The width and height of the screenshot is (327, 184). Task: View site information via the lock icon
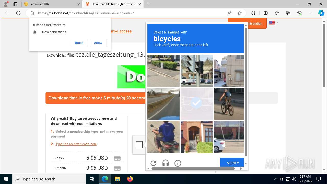click(x=32, y=13)
